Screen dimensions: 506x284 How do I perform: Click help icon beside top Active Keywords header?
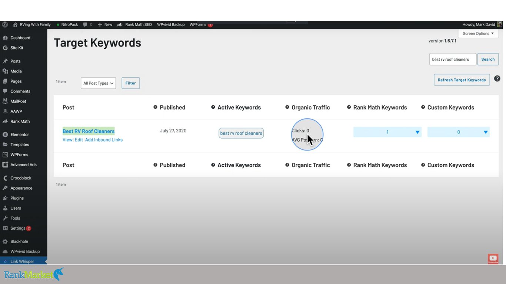coord(213,107)
